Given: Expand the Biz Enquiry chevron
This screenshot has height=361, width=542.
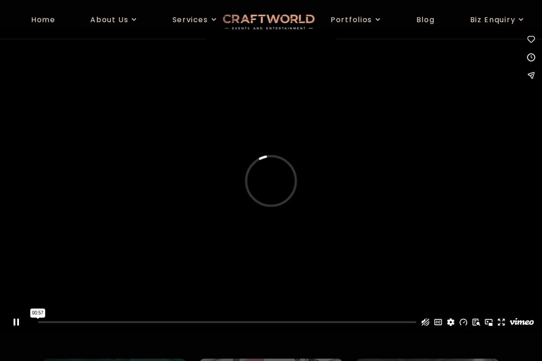Looking at the screenshot, I should click(521, 19).
